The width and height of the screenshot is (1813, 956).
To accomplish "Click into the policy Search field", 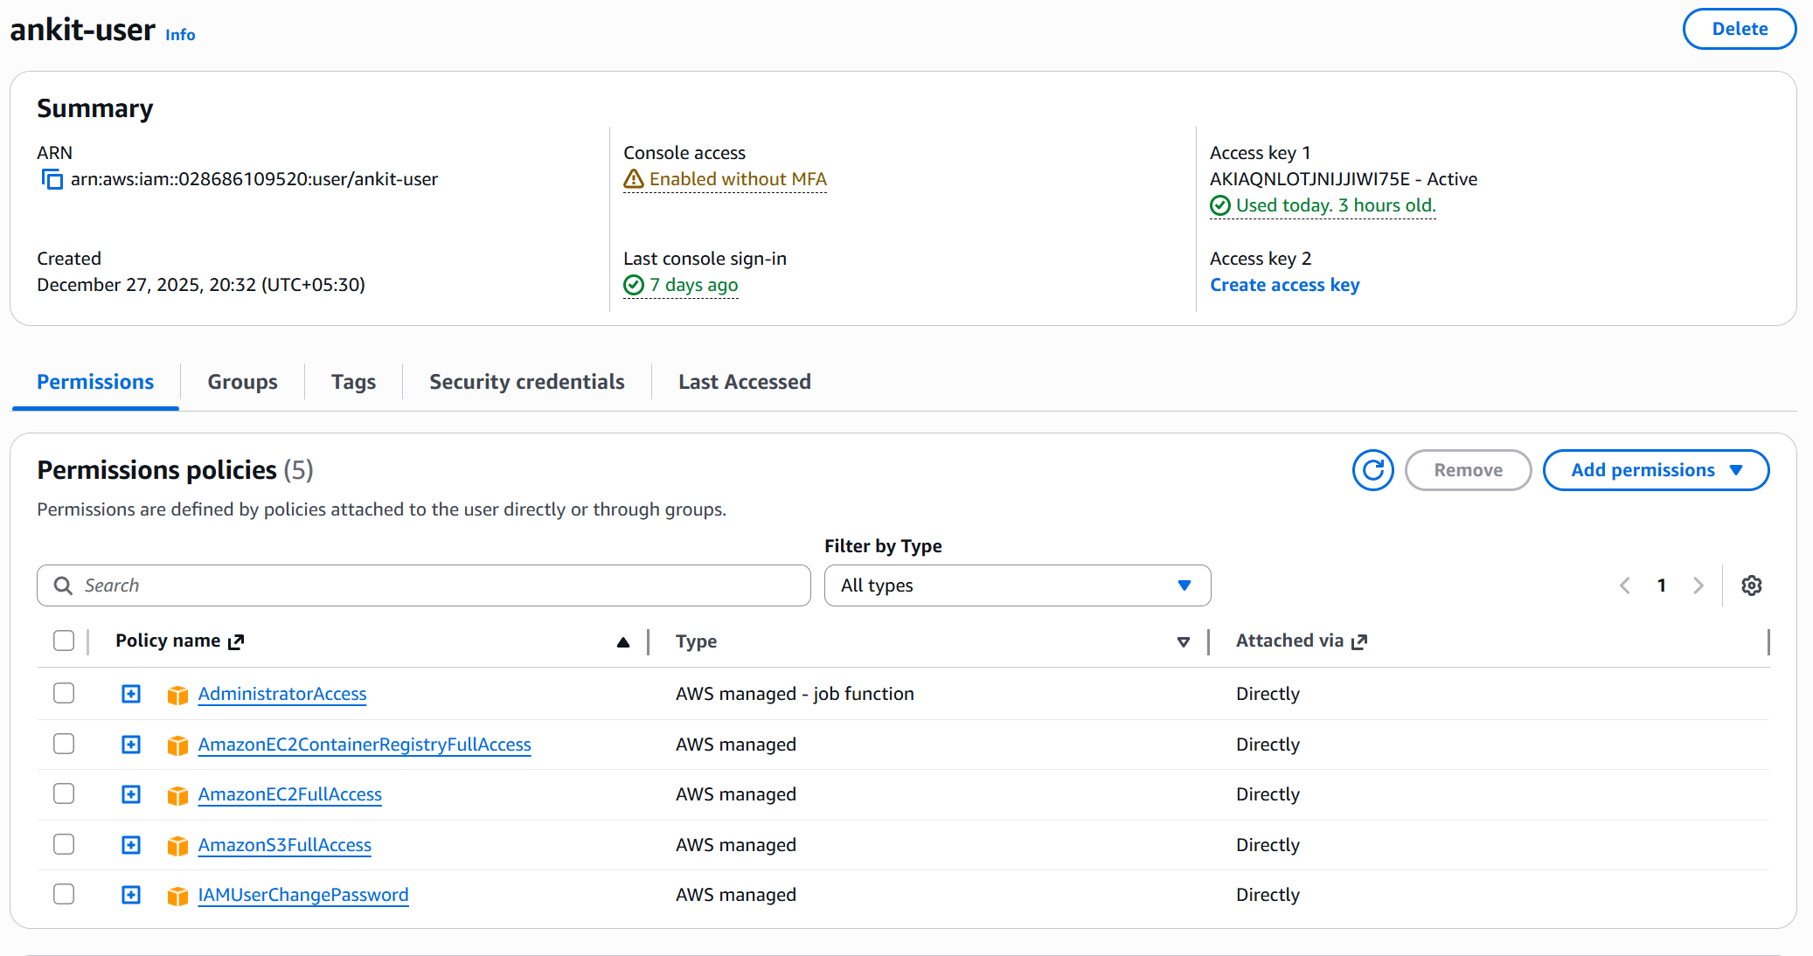I will (x=424, y=585).
